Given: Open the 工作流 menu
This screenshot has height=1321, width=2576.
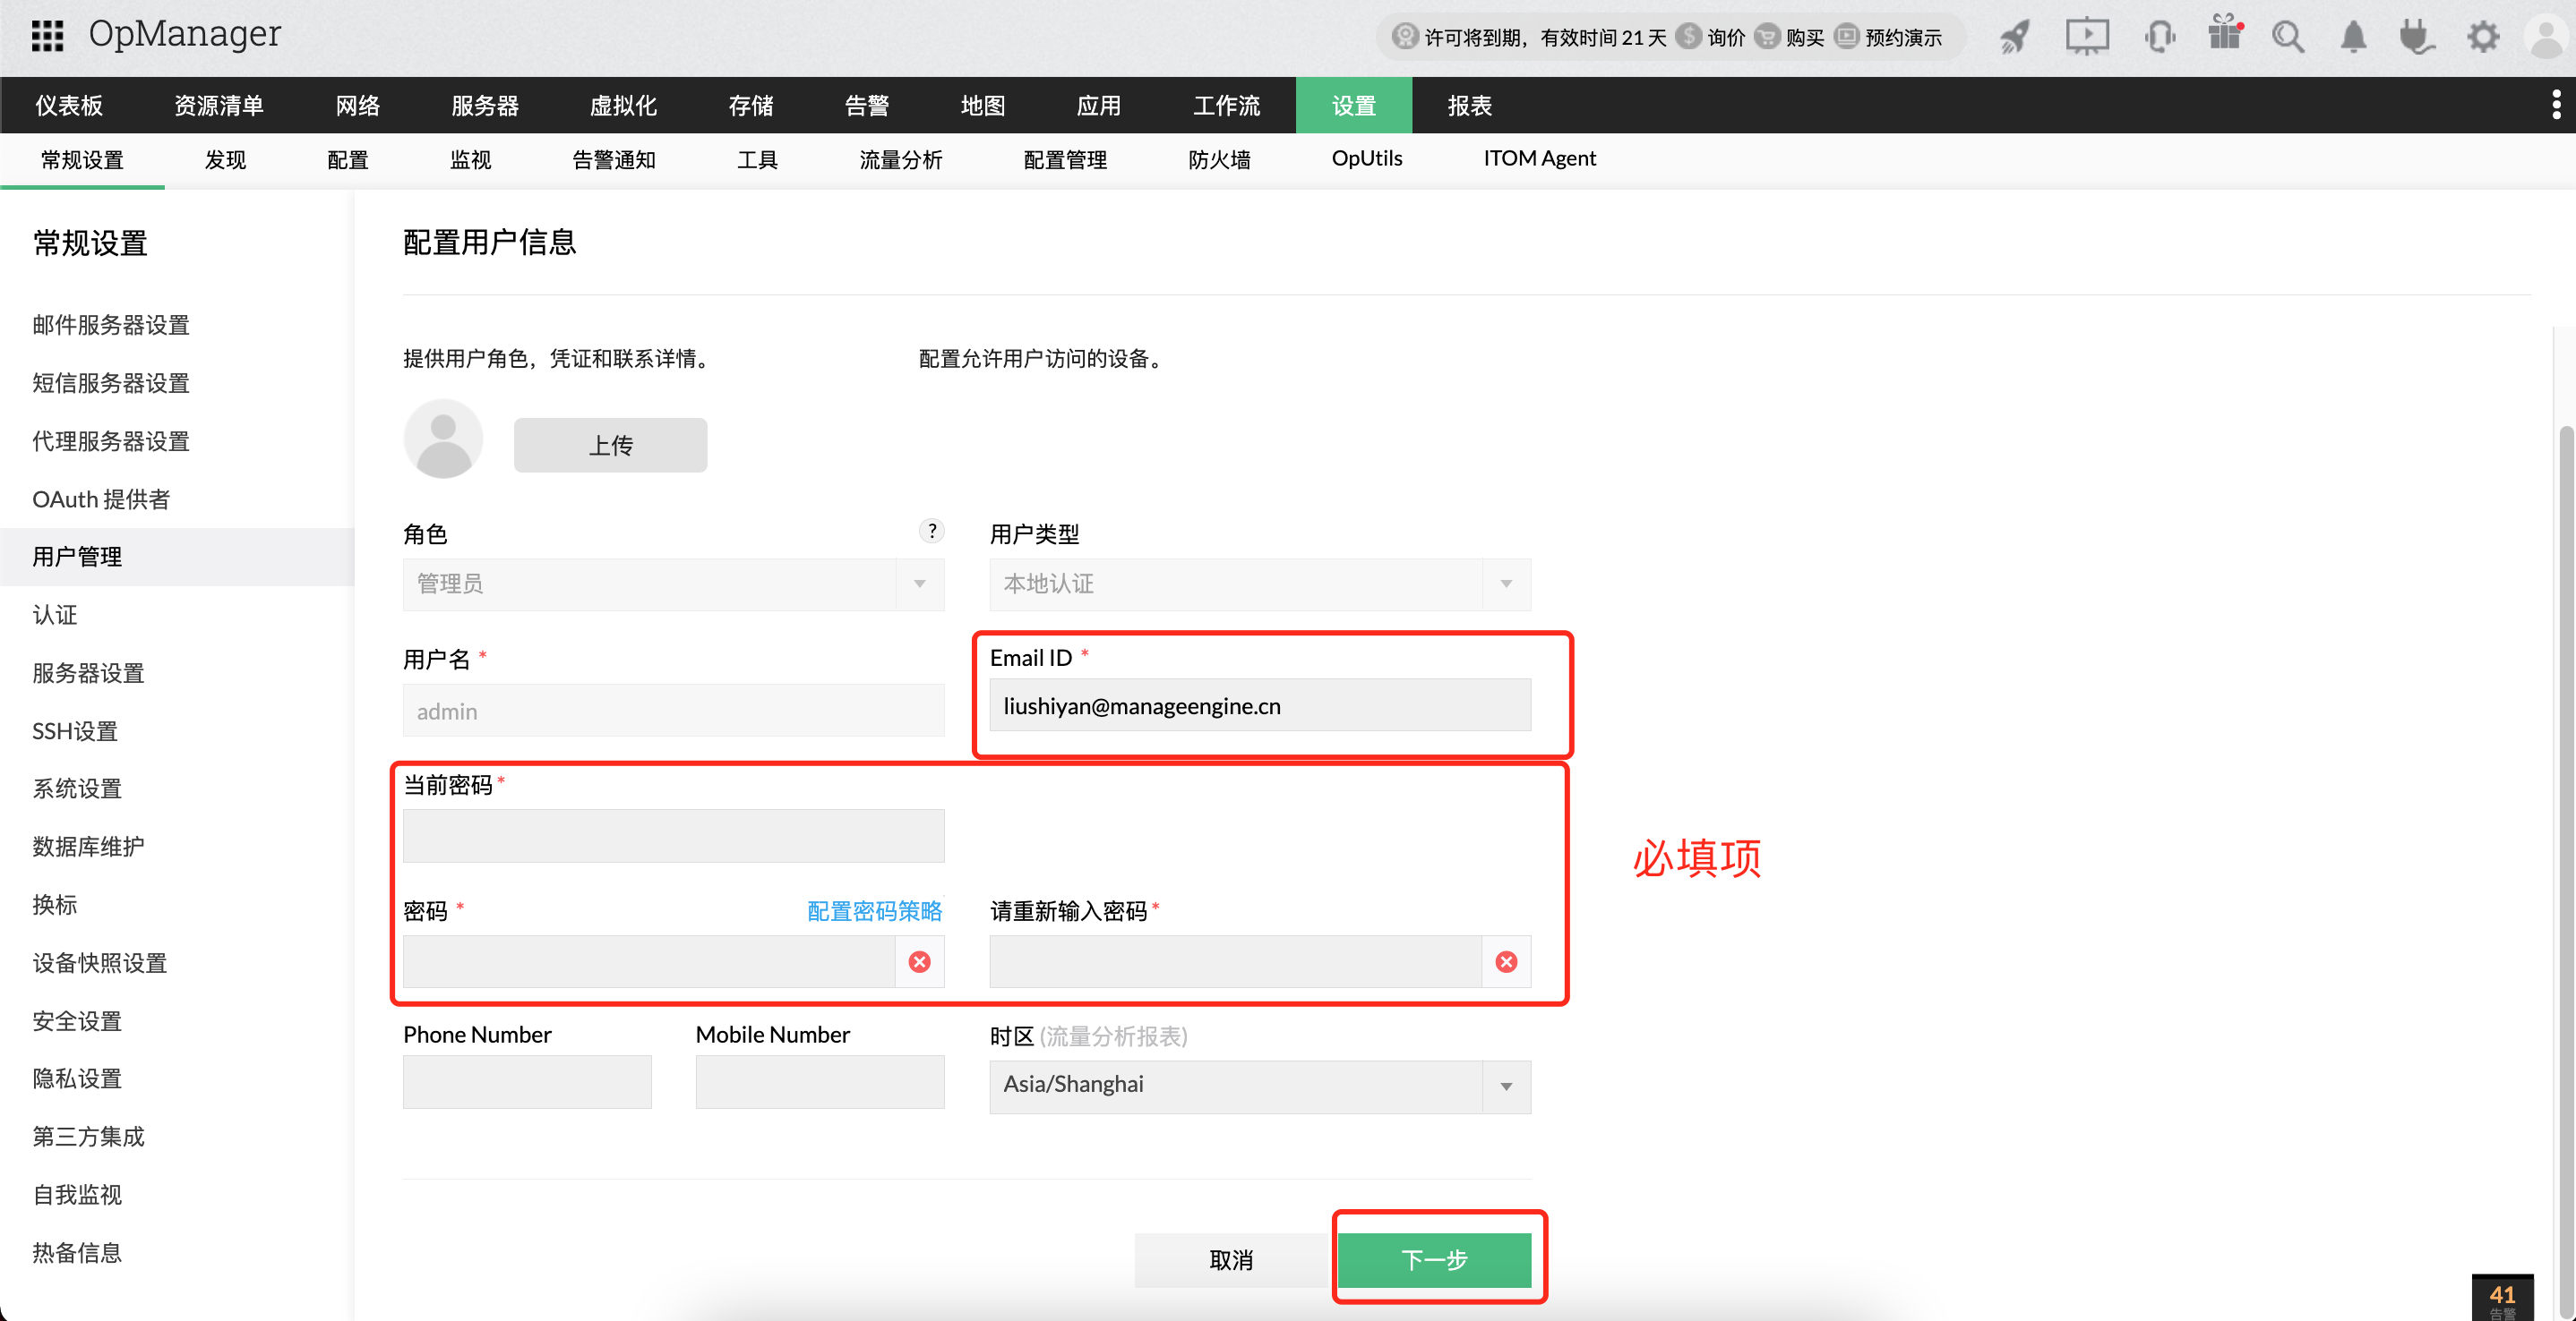Looking at the screenshot, I should 1226,105.
